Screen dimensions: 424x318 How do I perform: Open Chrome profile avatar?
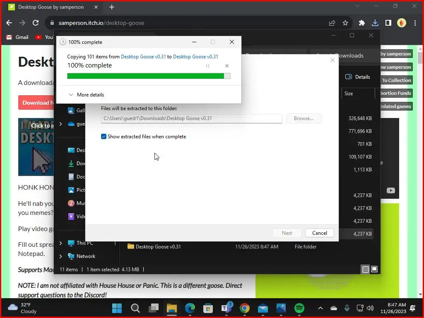(x=402, y=23)
